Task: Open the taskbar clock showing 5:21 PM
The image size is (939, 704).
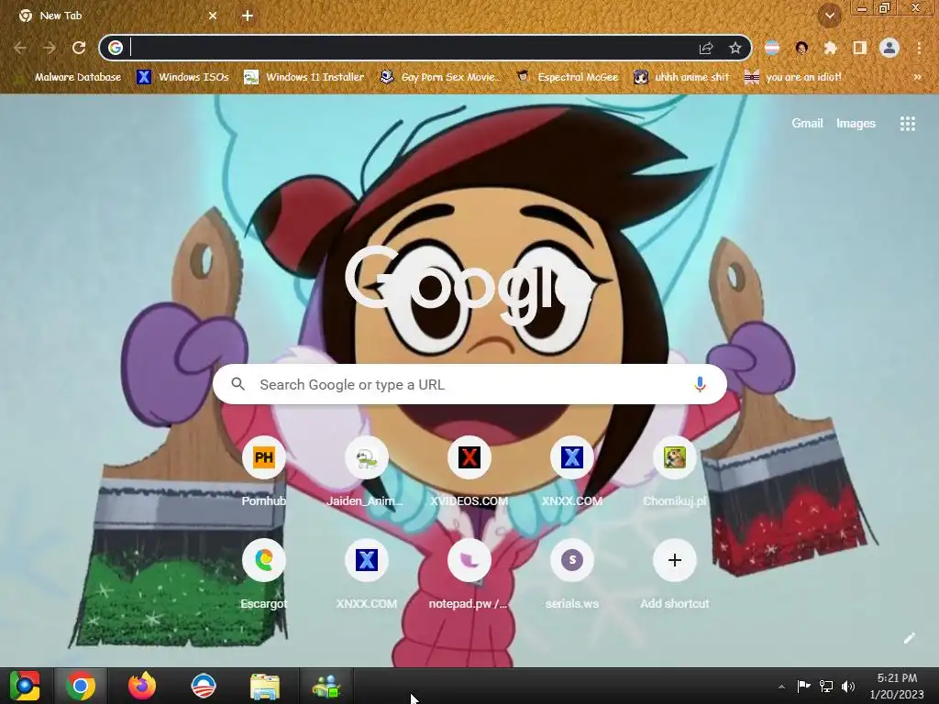Action: 897,686
